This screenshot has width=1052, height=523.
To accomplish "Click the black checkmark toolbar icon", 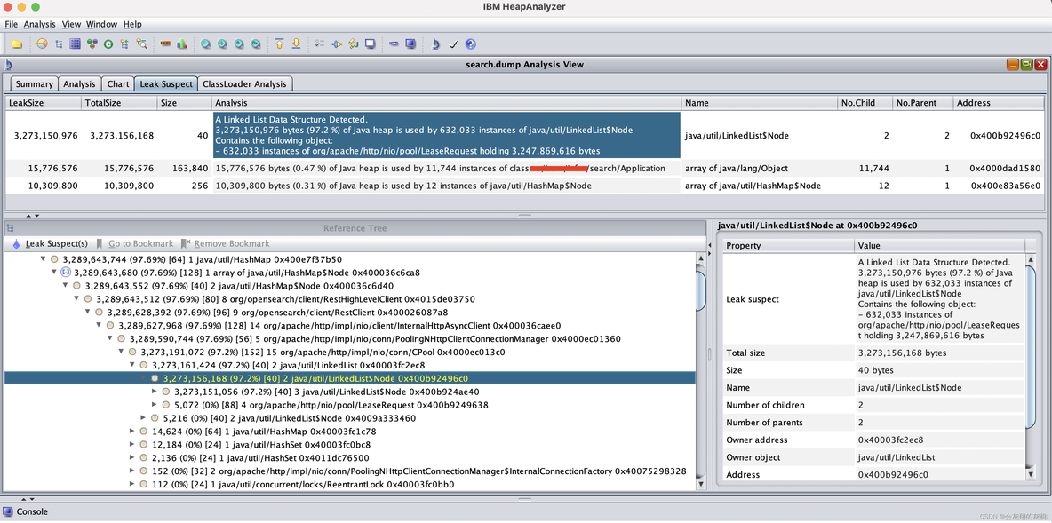I will [453, 44].
